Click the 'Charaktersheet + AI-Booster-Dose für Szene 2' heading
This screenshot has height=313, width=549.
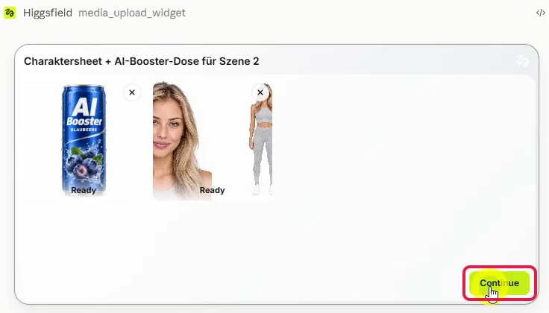coord(142,61)
